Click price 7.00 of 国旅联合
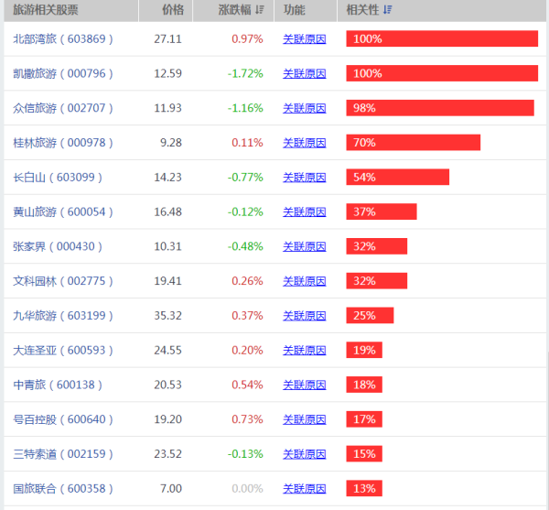This screenshot has height=510, width=549. [171, 489]
